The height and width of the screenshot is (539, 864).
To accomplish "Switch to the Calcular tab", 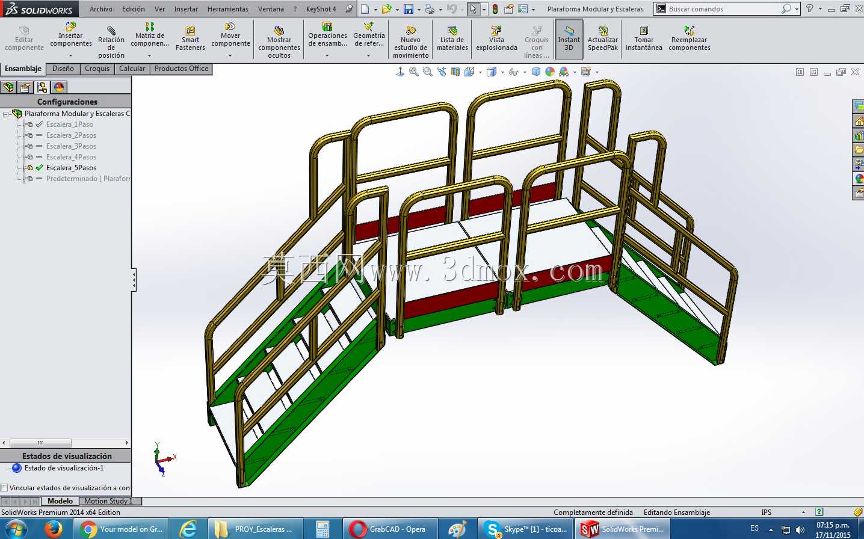I will tap(132, 69).
